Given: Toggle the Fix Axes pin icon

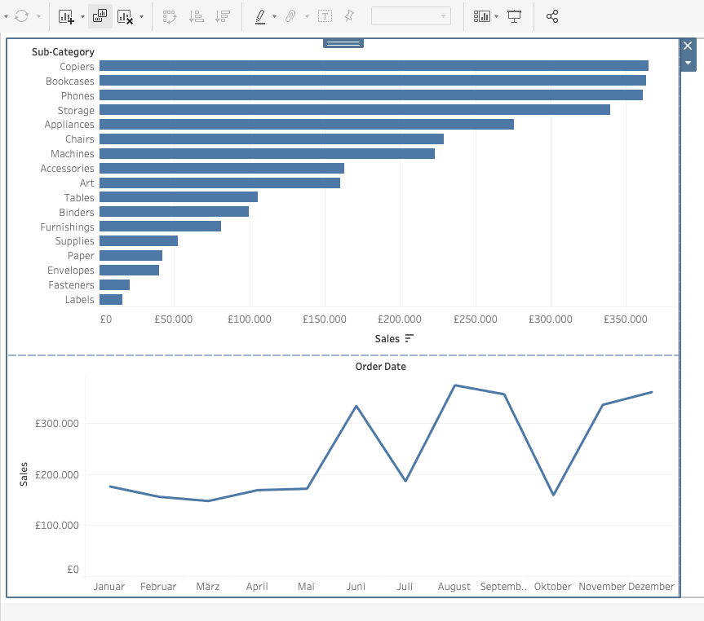Looking at the screenshot, I should [x=349, y=16].
